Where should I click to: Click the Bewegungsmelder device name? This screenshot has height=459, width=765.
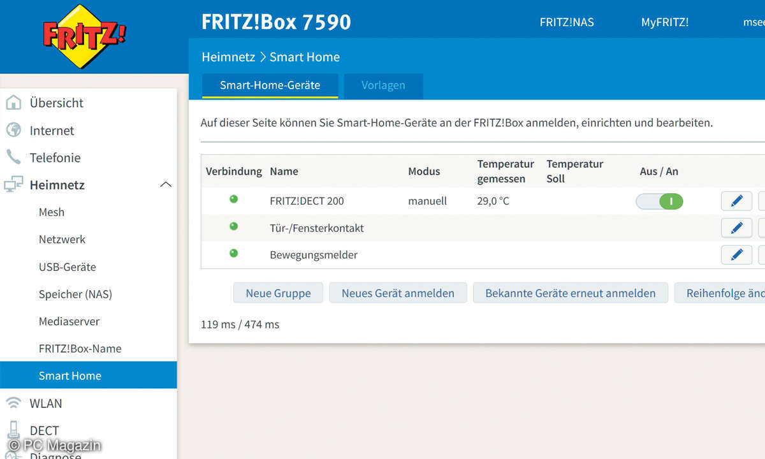click(x=314, y=255)
